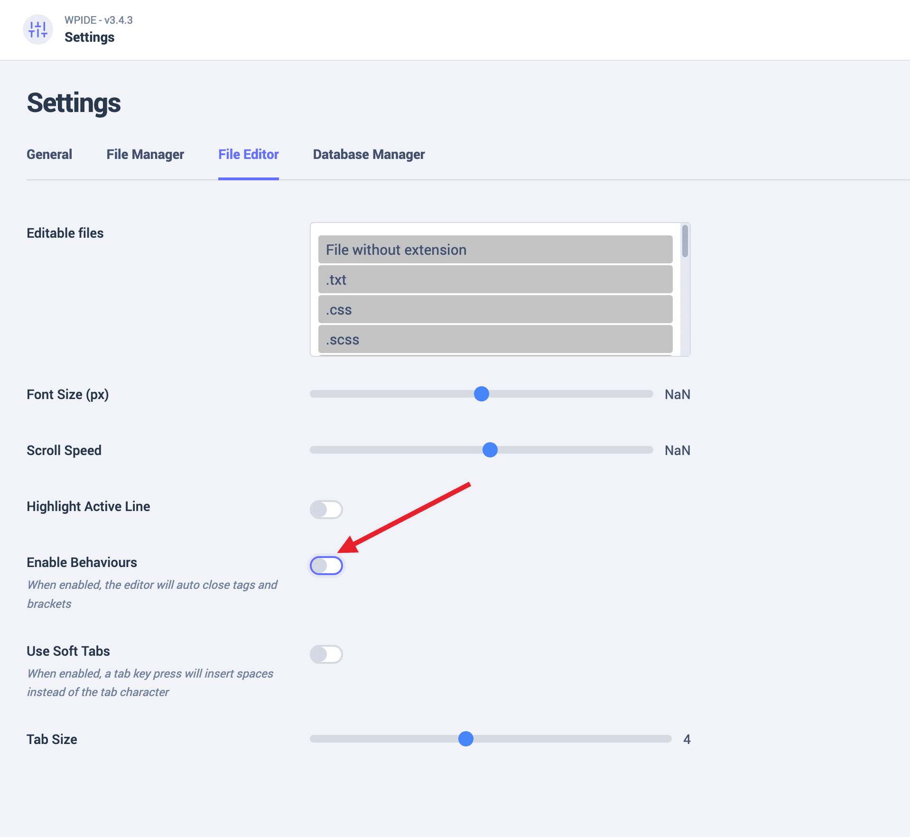
Task: Click the 'Editable files' label
Action: pyautogui.click(x=65, y=233)
